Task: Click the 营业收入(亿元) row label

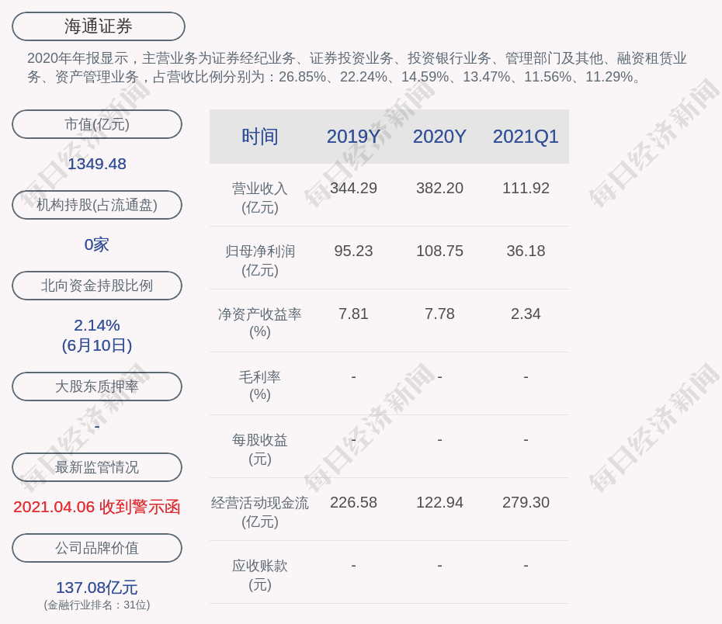Action: tap(260, 197)
